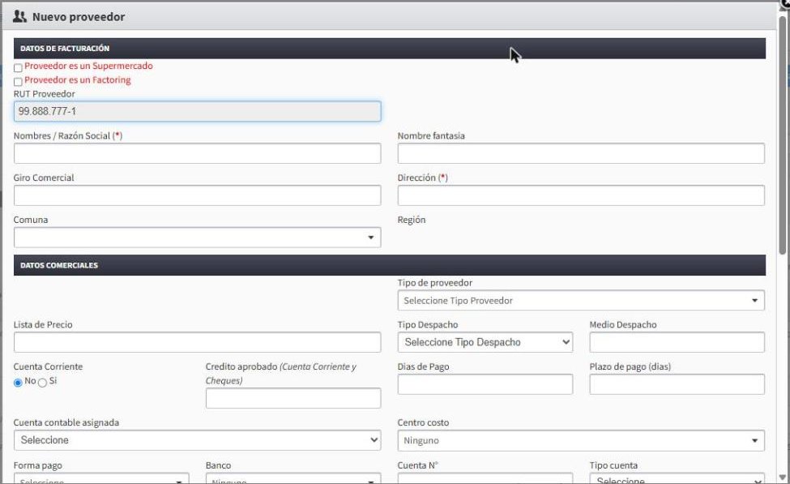This screenshot has height=484, width=790.
Task: Click the Nuevo proveedor people icon
Action: point(19,17)
